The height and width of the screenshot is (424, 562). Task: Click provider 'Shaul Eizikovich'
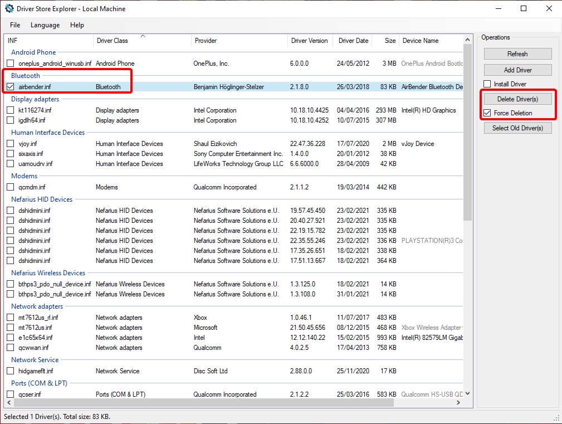216,144
